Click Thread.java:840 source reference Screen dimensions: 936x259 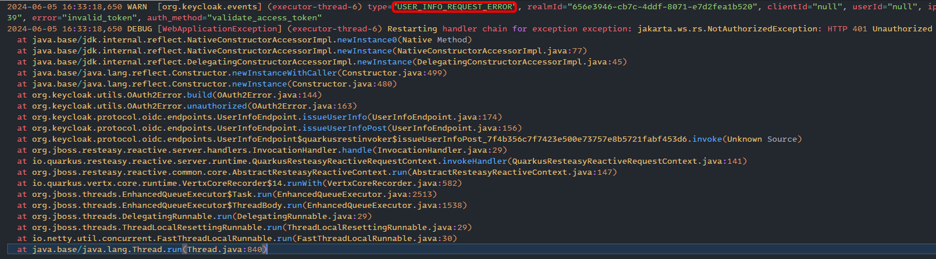225,250
